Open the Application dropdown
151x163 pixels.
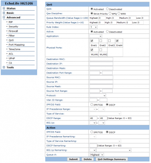pyautogui.click(x=95, y=36)
